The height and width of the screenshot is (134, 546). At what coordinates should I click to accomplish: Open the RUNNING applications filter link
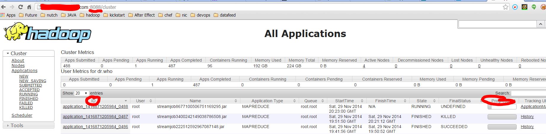(28, 94)
